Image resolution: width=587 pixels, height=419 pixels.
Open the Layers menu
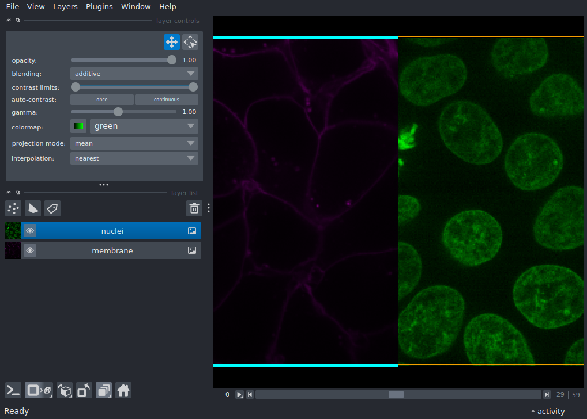click(65, 7)
